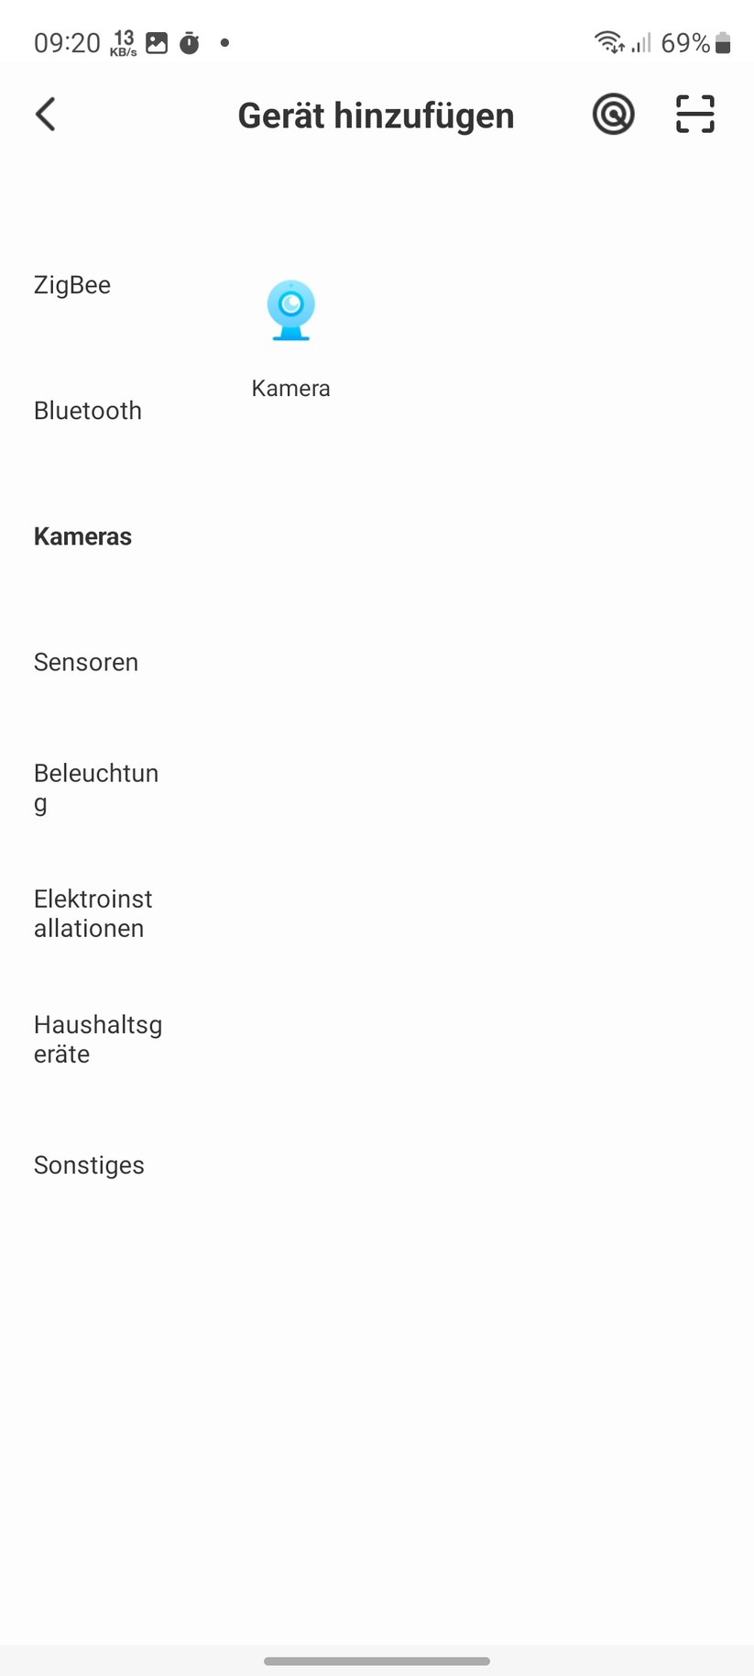
Task: Open the Sensoren category
Action: [x=85, y=662]
